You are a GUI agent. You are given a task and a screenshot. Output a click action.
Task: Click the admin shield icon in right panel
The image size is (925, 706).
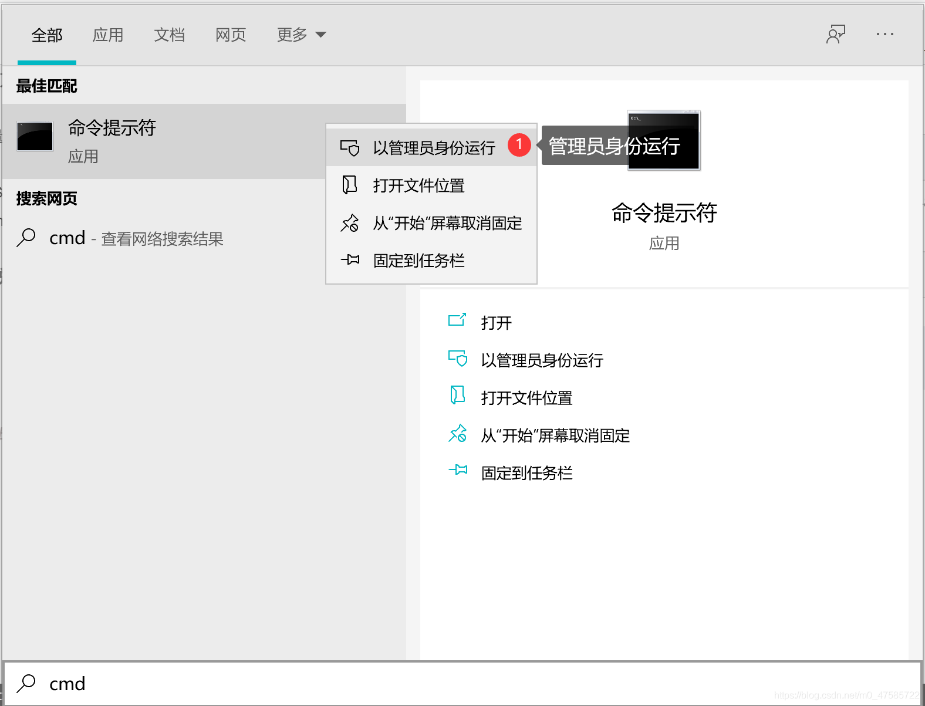pyautogui.click(x=458, y=358)
